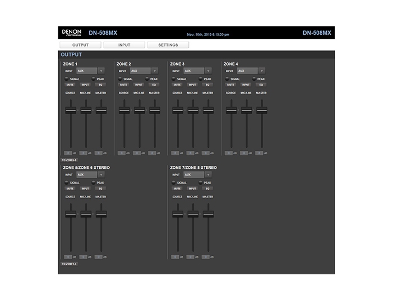Focus Zone 7/Zone 8 Stereo SOURCE dB field
The image size is (398, 299).
[175, 257]
